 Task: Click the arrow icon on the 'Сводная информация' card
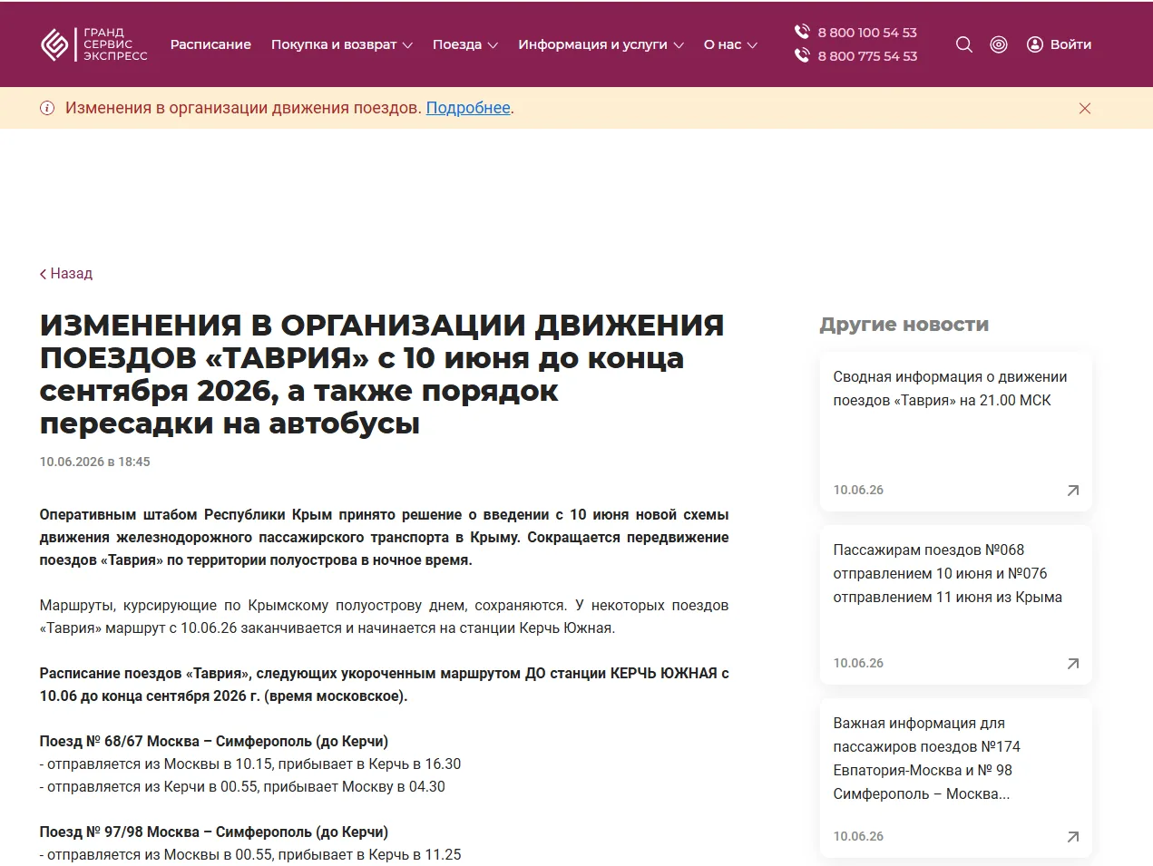(1073, 491)
